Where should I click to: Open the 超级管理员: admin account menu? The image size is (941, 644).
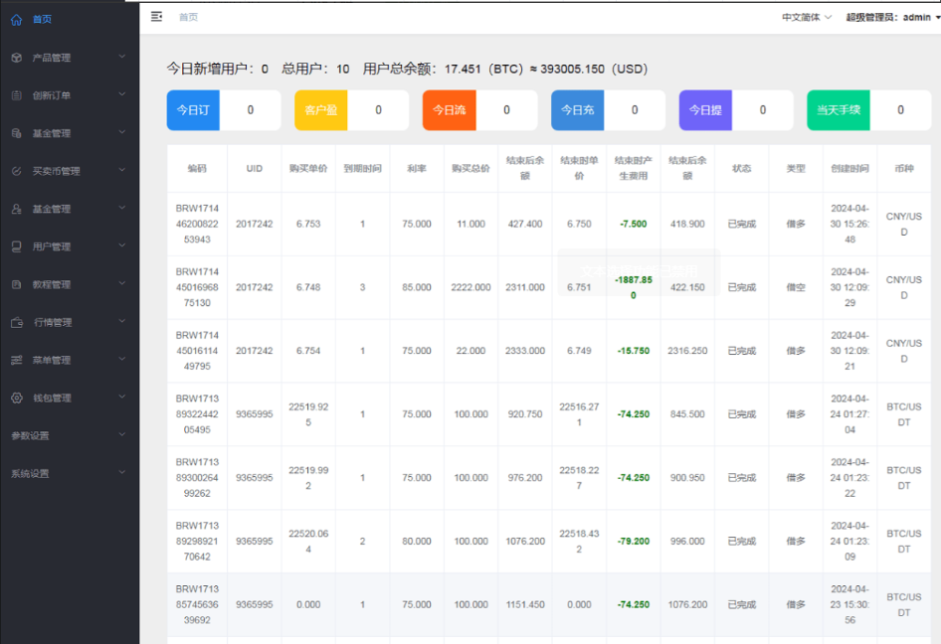click(x=893, y=17)
